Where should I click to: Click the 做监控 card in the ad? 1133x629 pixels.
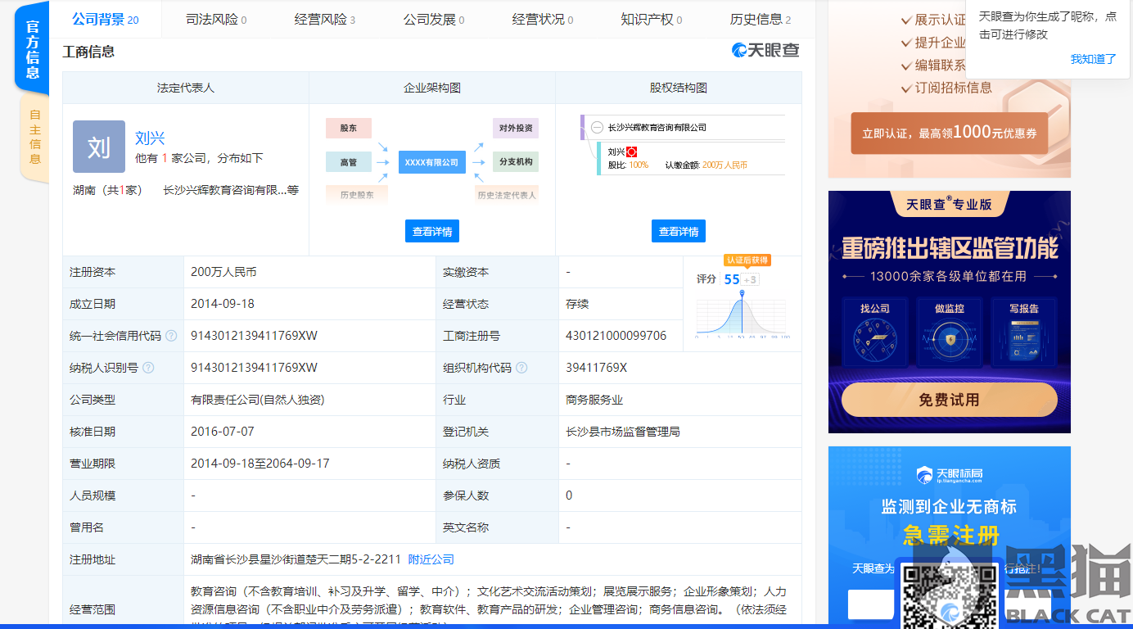point(950,332)
